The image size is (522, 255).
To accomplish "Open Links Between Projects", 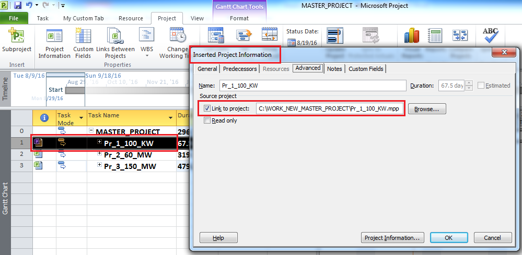I will click(115, 35).
